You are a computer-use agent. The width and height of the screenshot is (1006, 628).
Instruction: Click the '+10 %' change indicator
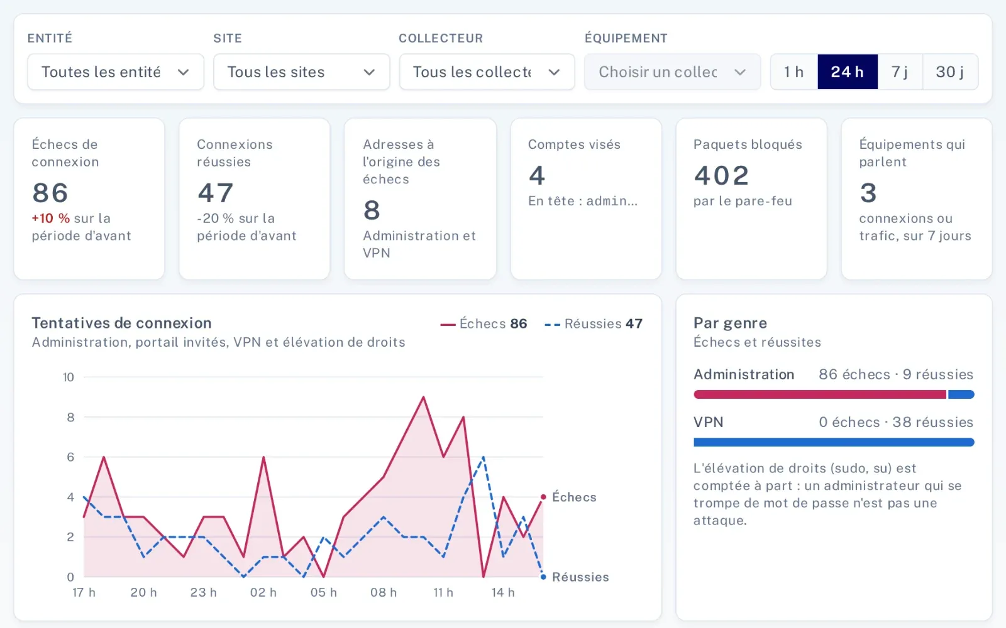click(x=51, y=219)
